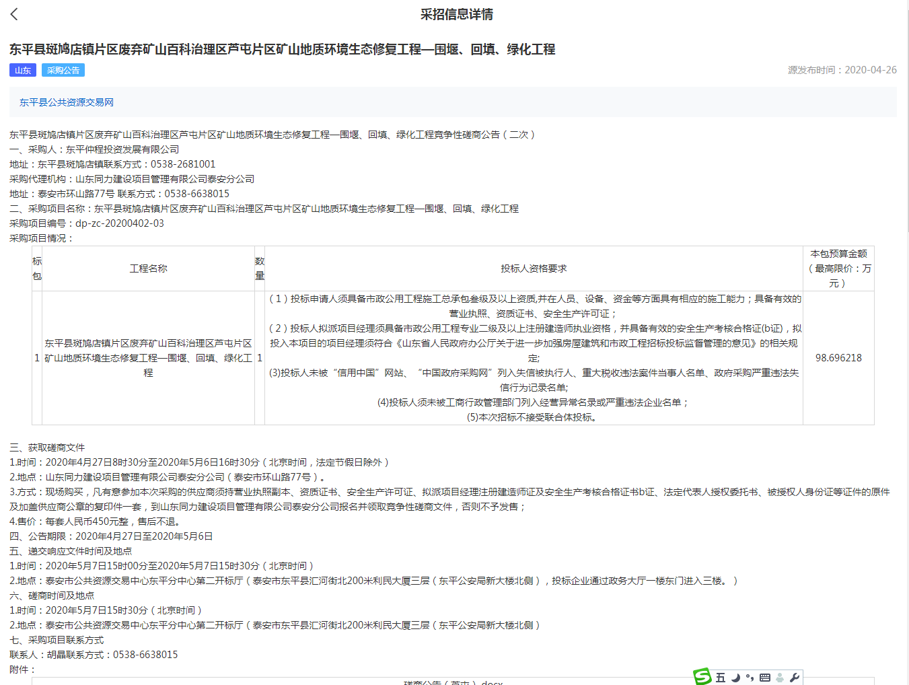
Task: Click the 采购代理机构 line
Action: (132, 179)
